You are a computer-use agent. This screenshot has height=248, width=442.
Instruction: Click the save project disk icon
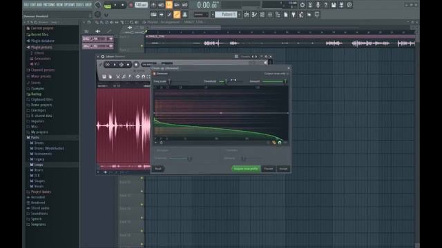pos(334,5)
